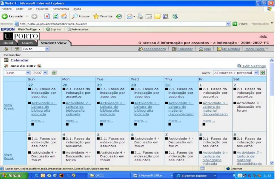Click the Retroceder back arrow icon
Image resolution: width=275 pixels, height=179 pixels.
pos(5,16)
